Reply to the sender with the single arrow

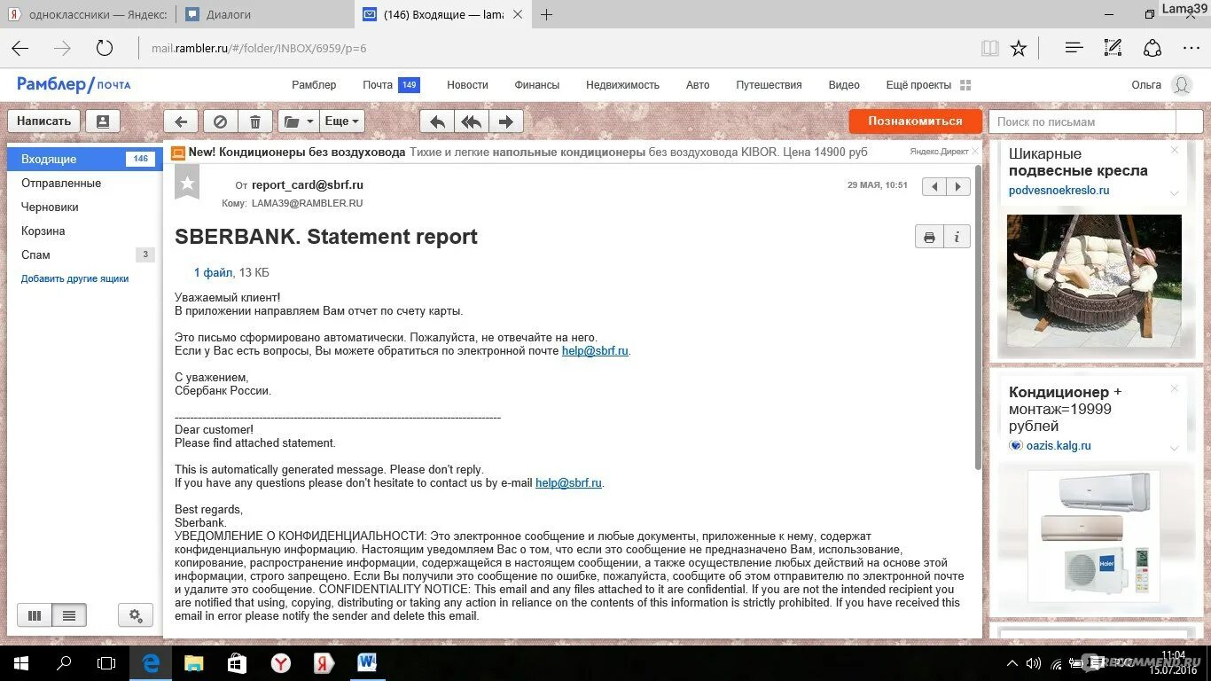pyautogui.click(x=437, y=121)
